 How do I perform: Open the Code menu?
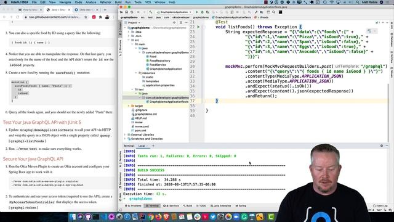[78, 2]
